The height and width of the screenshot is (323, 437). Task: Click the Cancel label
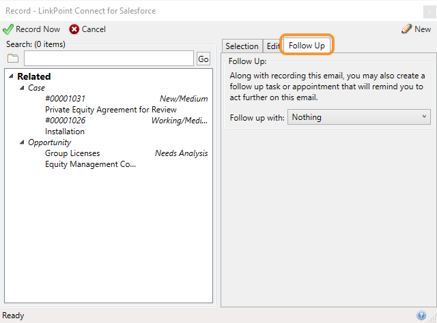click(94, 29)
